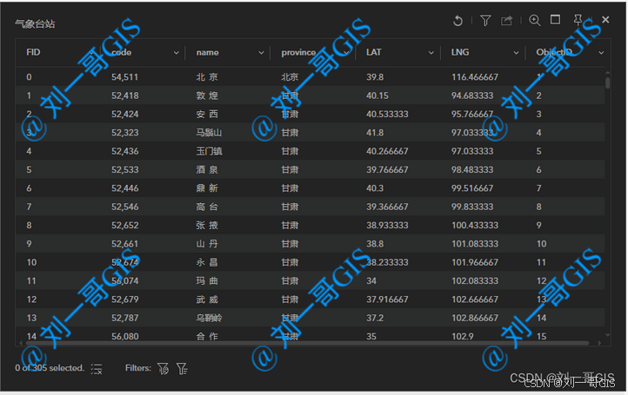Click name cell 张 掖
Viewport: 628px width, 395px height.
tap(207, 225)
